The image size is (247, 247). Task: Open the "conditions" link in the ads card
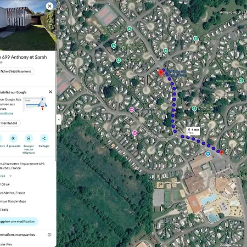point(7,114)
